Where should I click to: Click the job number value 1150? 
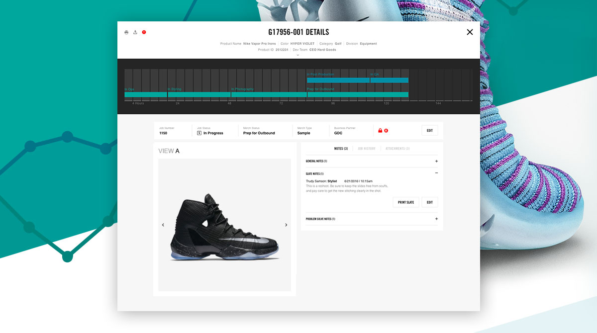coord(163,133)
